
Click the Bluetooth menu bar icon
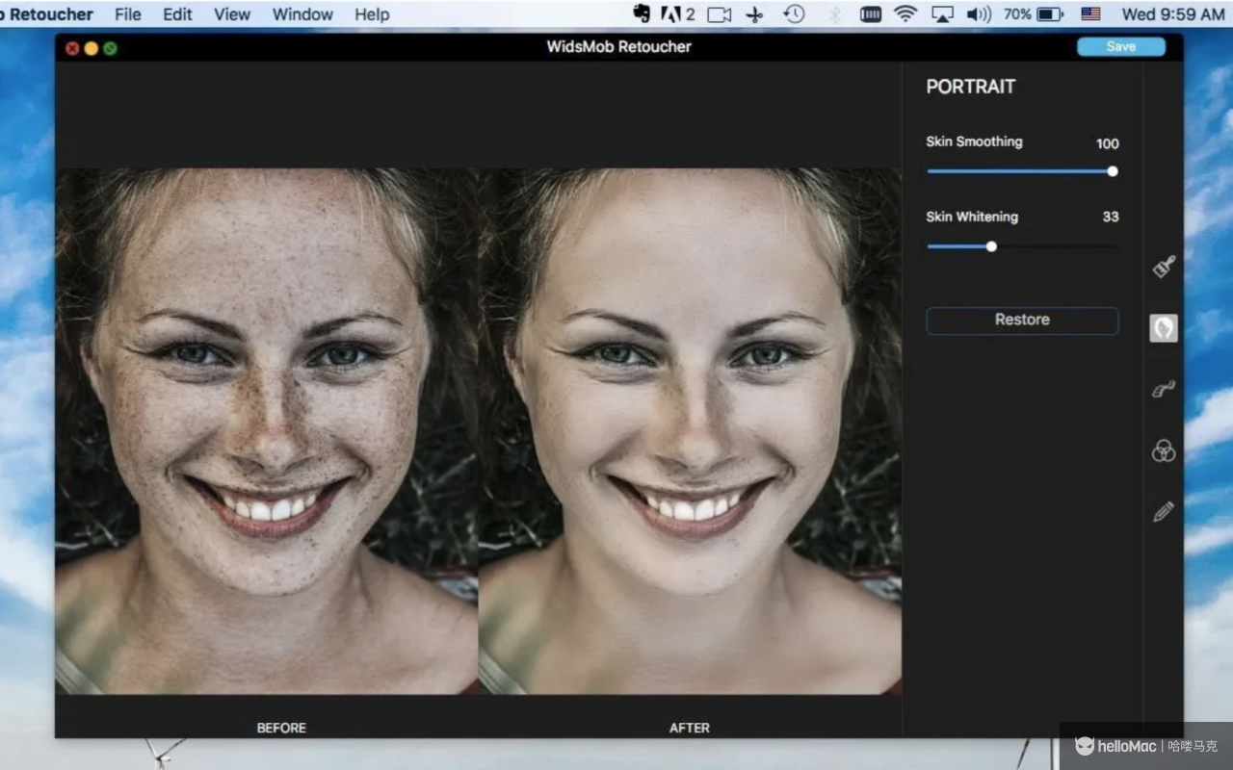(835, 14)
